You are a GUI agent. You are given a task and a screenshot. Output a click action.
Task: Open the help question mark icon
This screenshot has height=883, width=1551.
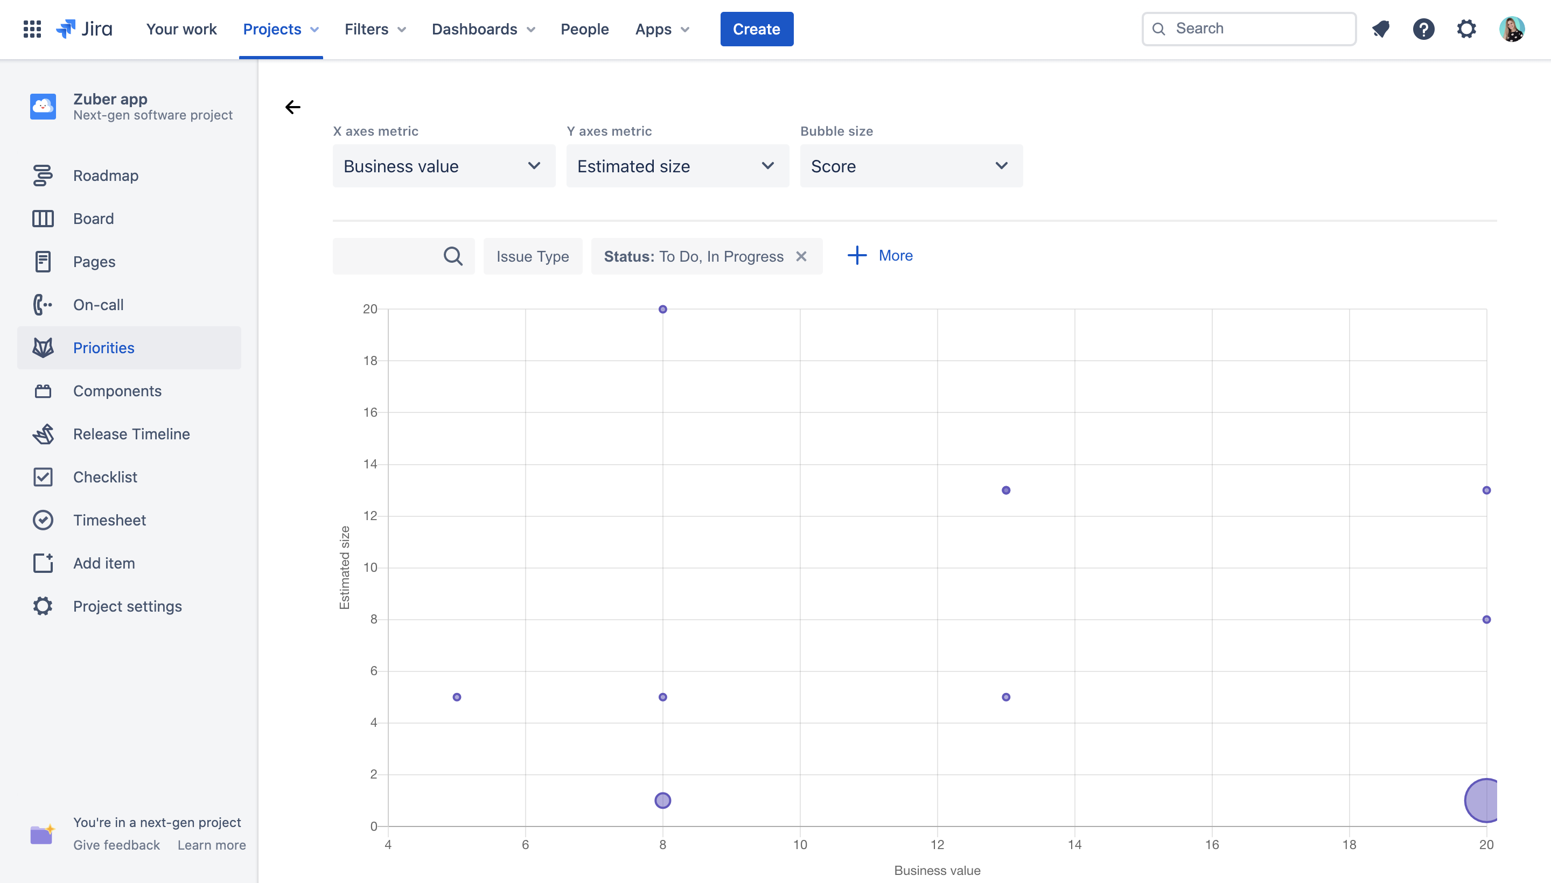tap(1423, 29)
